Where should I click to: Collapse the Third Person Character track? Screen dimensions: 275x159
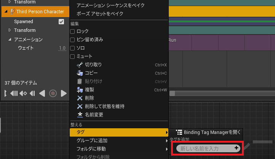click(x=6, y=11)
